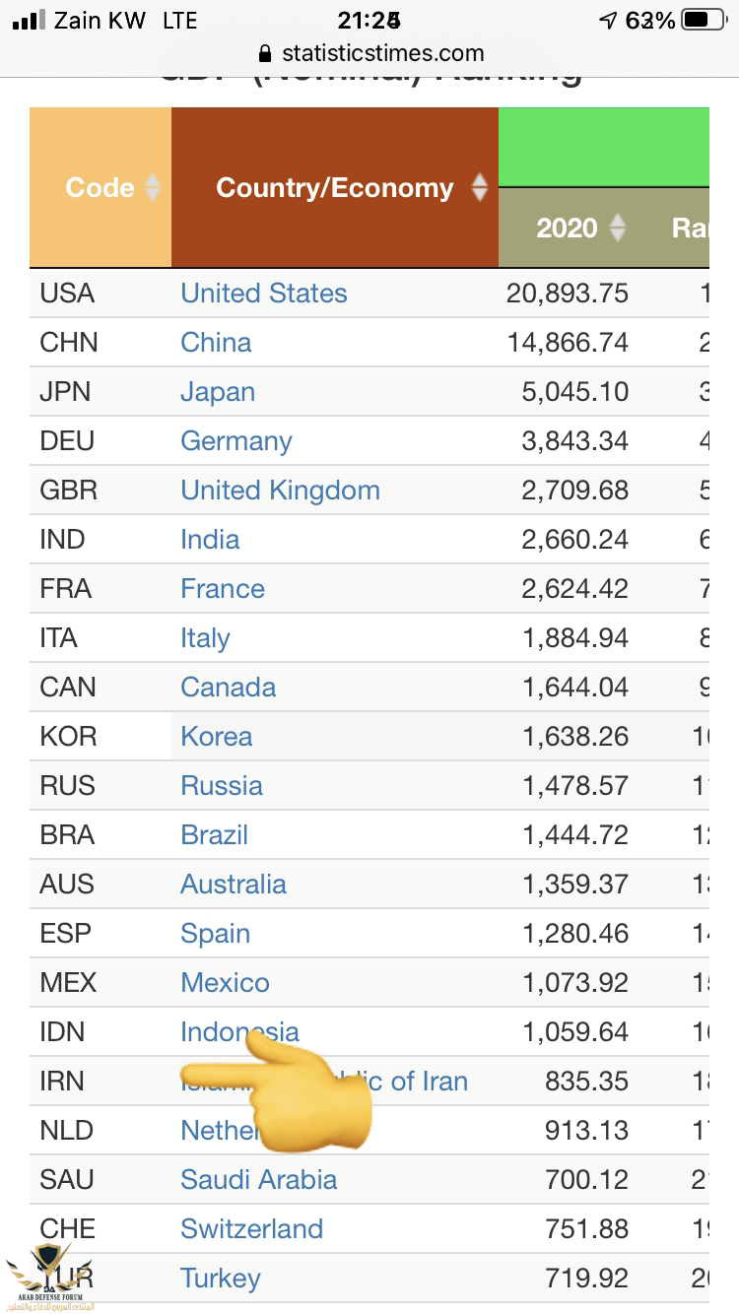Sort table by the Code column arrows
Viewport: 739px width, 1314px height.
[152, 187]
